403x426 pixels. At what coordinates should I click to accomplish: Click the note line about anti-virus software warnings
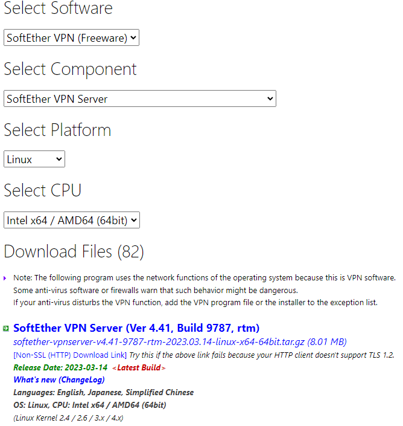(x=156, y=291)
